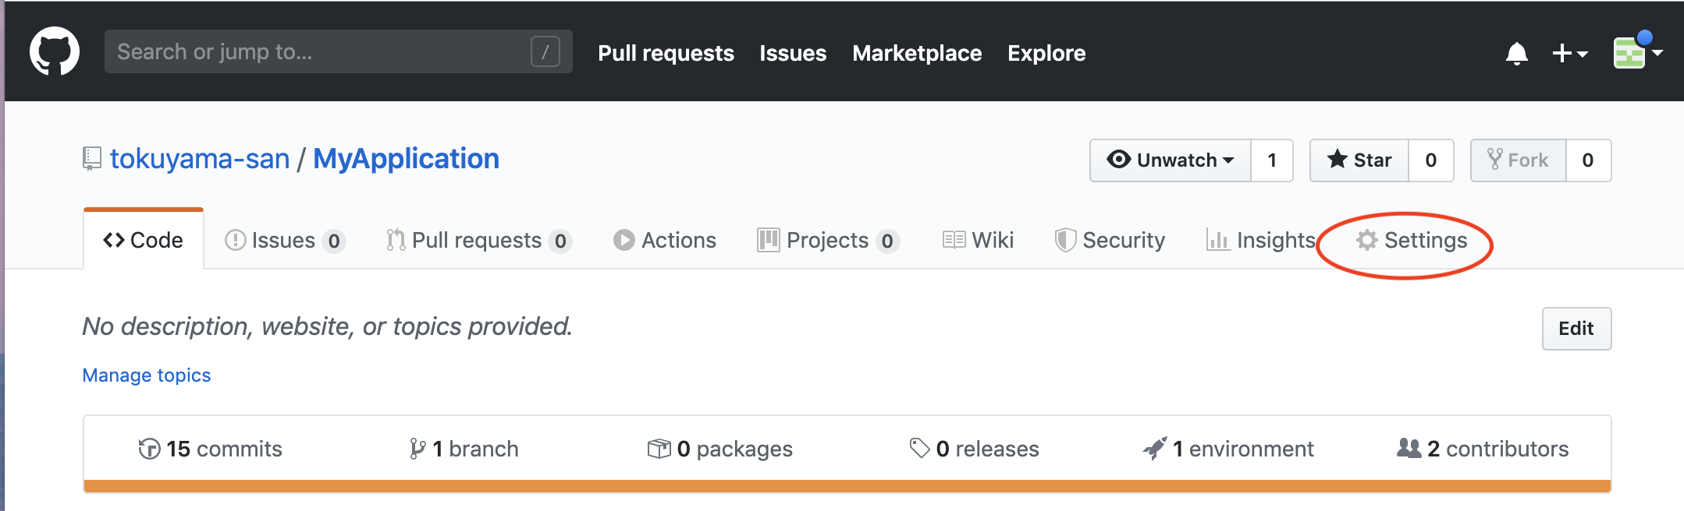Toggle Star on this repository

click(1359, 160)
